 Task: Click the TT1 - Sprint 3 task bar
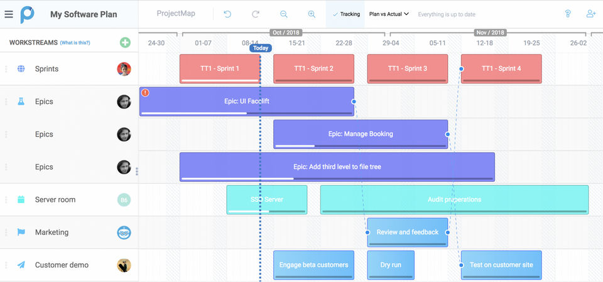coord(407,68)
